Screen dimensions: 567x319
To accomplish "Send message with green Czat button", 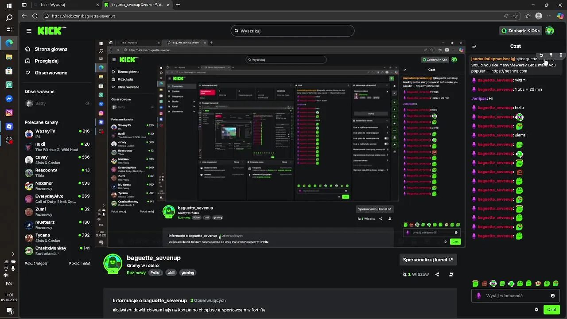I will tap(551, 310).
